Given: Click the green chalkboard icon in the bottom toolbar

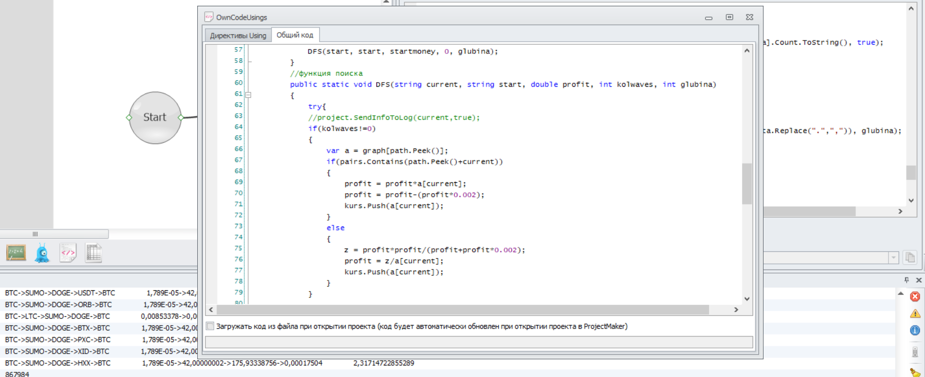Looking at the screenshot, I should coord(16,253).
